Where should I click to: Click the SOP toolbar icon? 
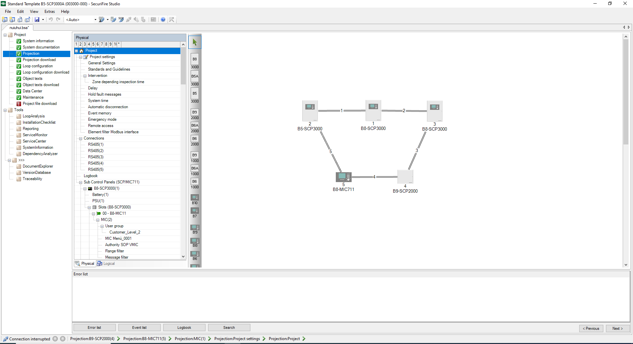tap(121, 20)
